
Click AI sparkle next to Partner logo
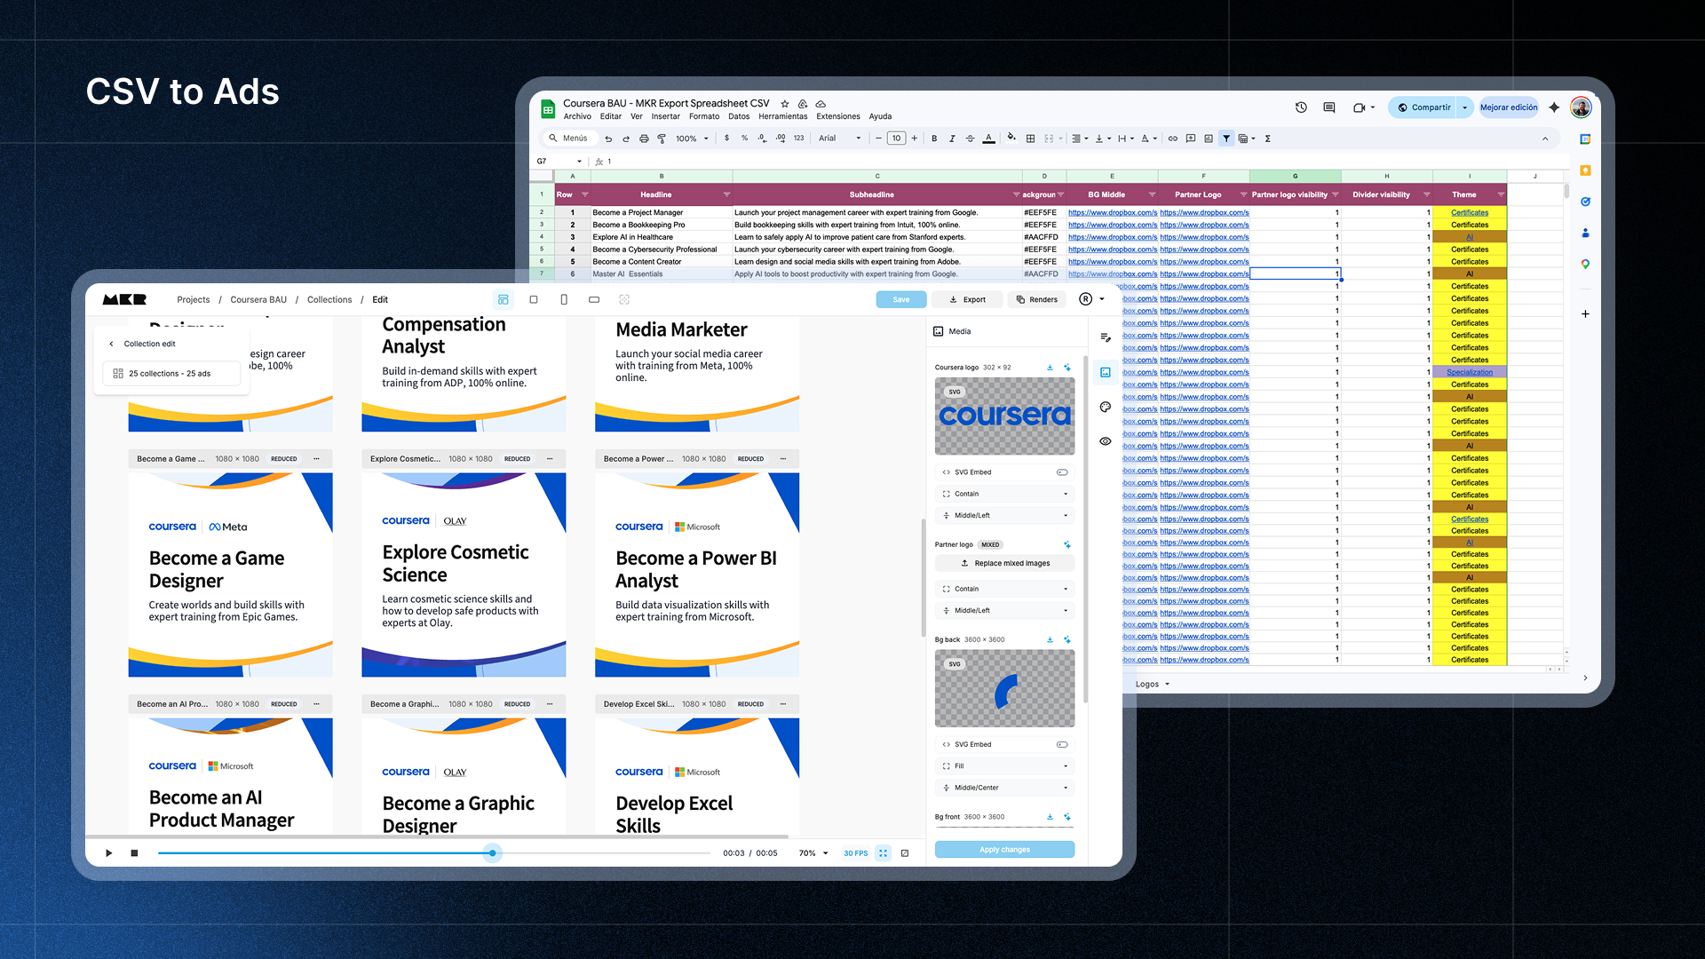pos(1067,545)
